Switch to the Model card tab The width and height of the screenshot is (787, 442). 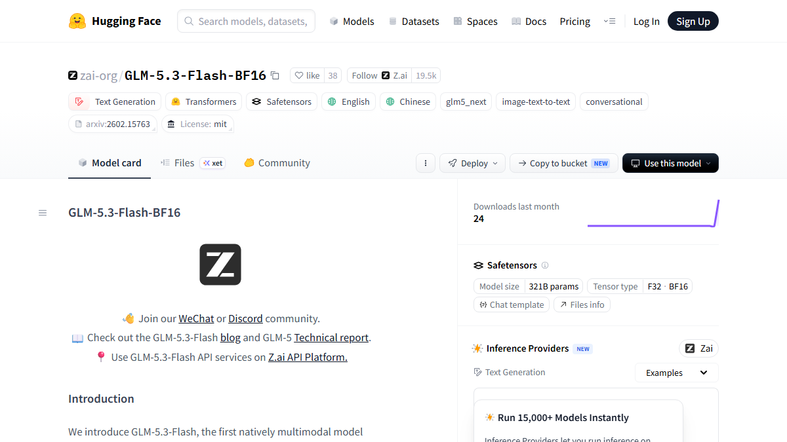pos(110,163)
